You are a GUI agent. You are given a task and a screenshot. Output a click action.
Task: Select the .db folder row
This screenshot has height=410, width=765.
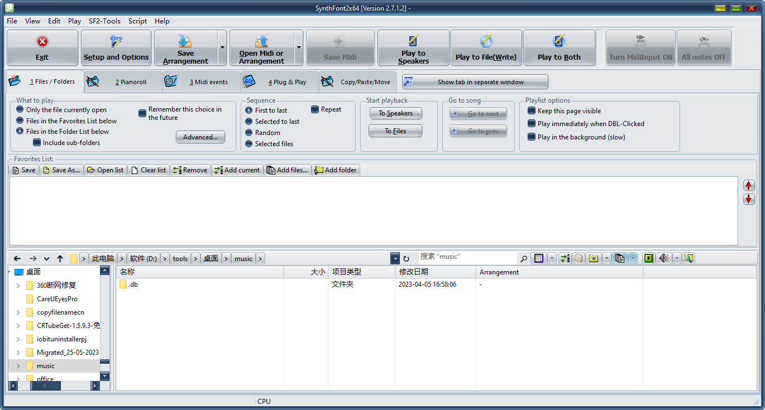[380, 284]
